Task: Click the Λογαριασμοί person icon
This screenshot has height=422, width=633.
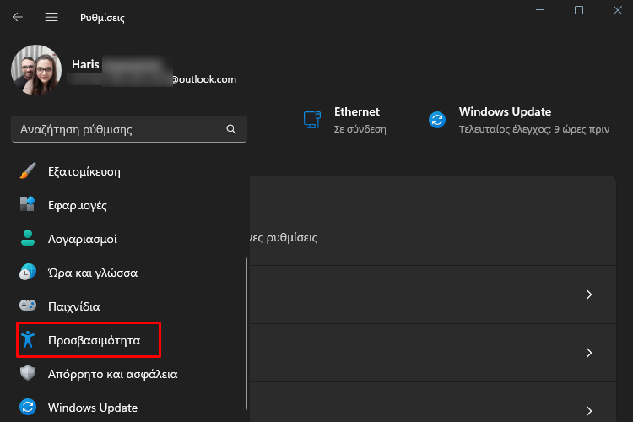Action: (x=28, y=239)
